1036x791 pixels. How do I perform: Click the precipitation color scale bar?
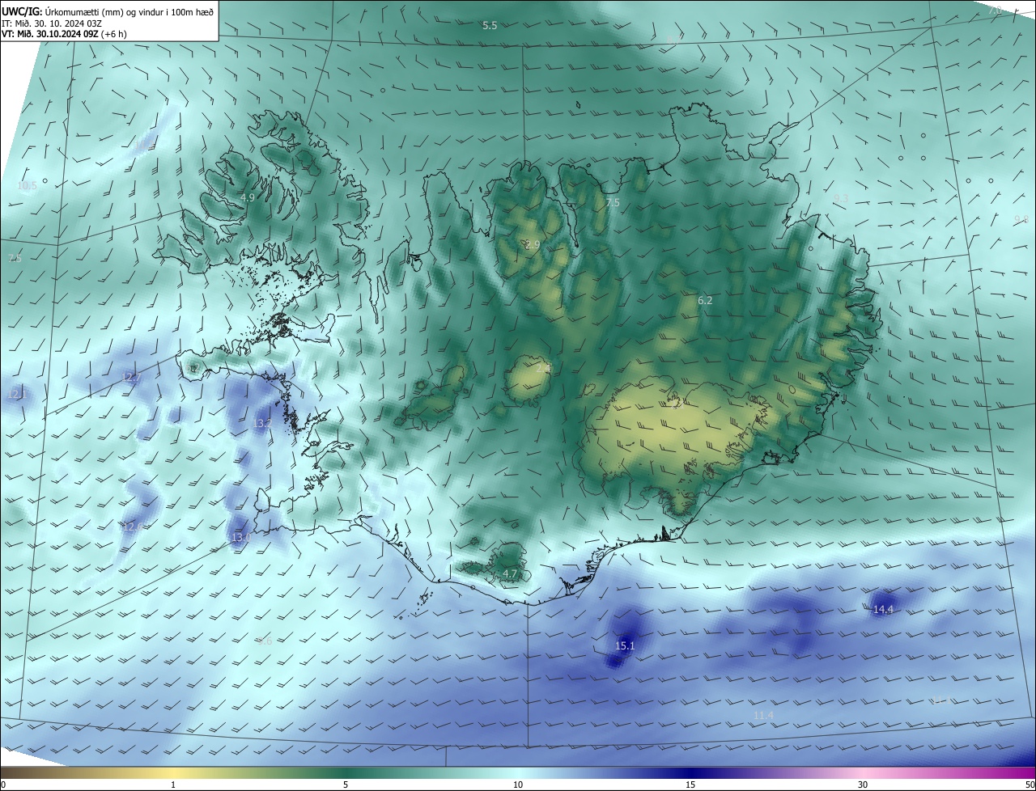tap(518, 772)
